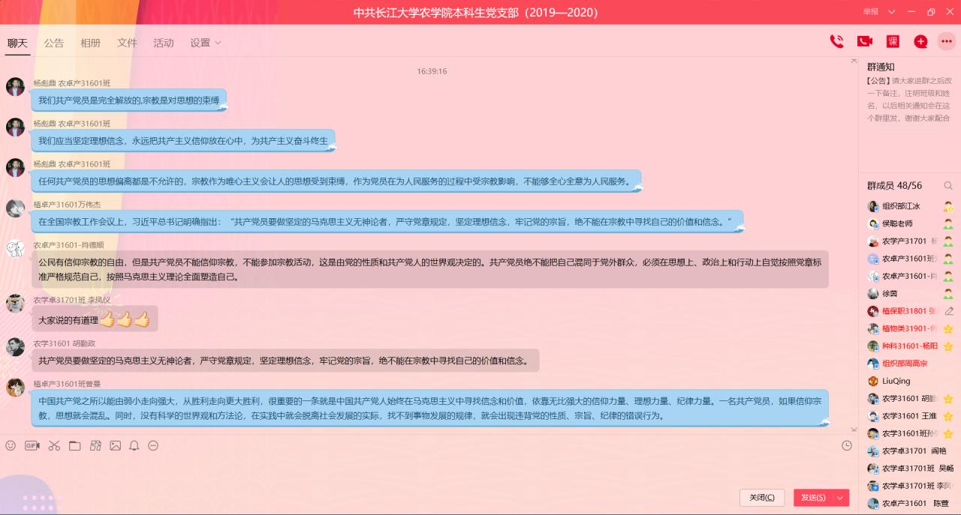Image resolution: width=961 pixels, height=515 pixels.
Task: Open send options arrow beside 发送
Action: pos(841,497)
